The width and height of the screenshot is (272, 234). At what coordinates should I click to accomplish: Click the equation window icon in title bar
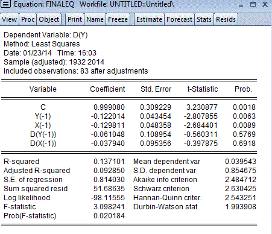[x=5, y=4]
